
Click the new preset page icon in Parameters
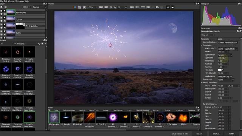(x=238, y=31)
